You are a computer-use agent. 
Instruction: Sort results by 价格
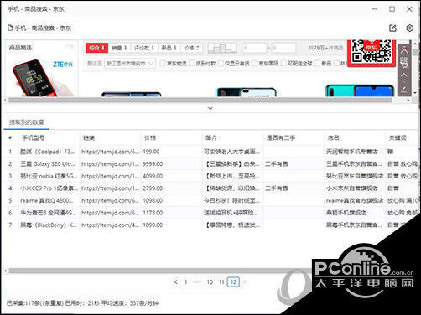pyautogui.click(x=191, y=48)
